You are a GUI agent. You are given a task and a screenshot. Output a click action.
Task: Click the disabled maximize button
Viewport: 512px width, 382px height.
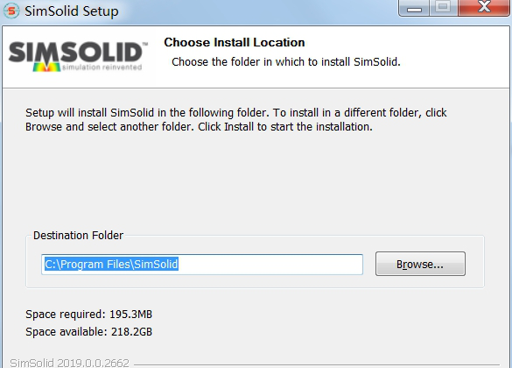tap(444, 8)
